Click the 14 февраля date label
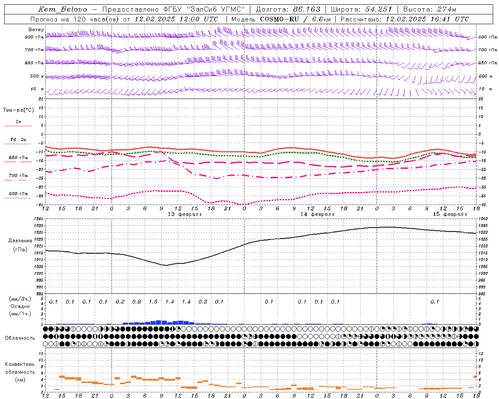This screenshot has height=399, width=499. coord(317,214)
